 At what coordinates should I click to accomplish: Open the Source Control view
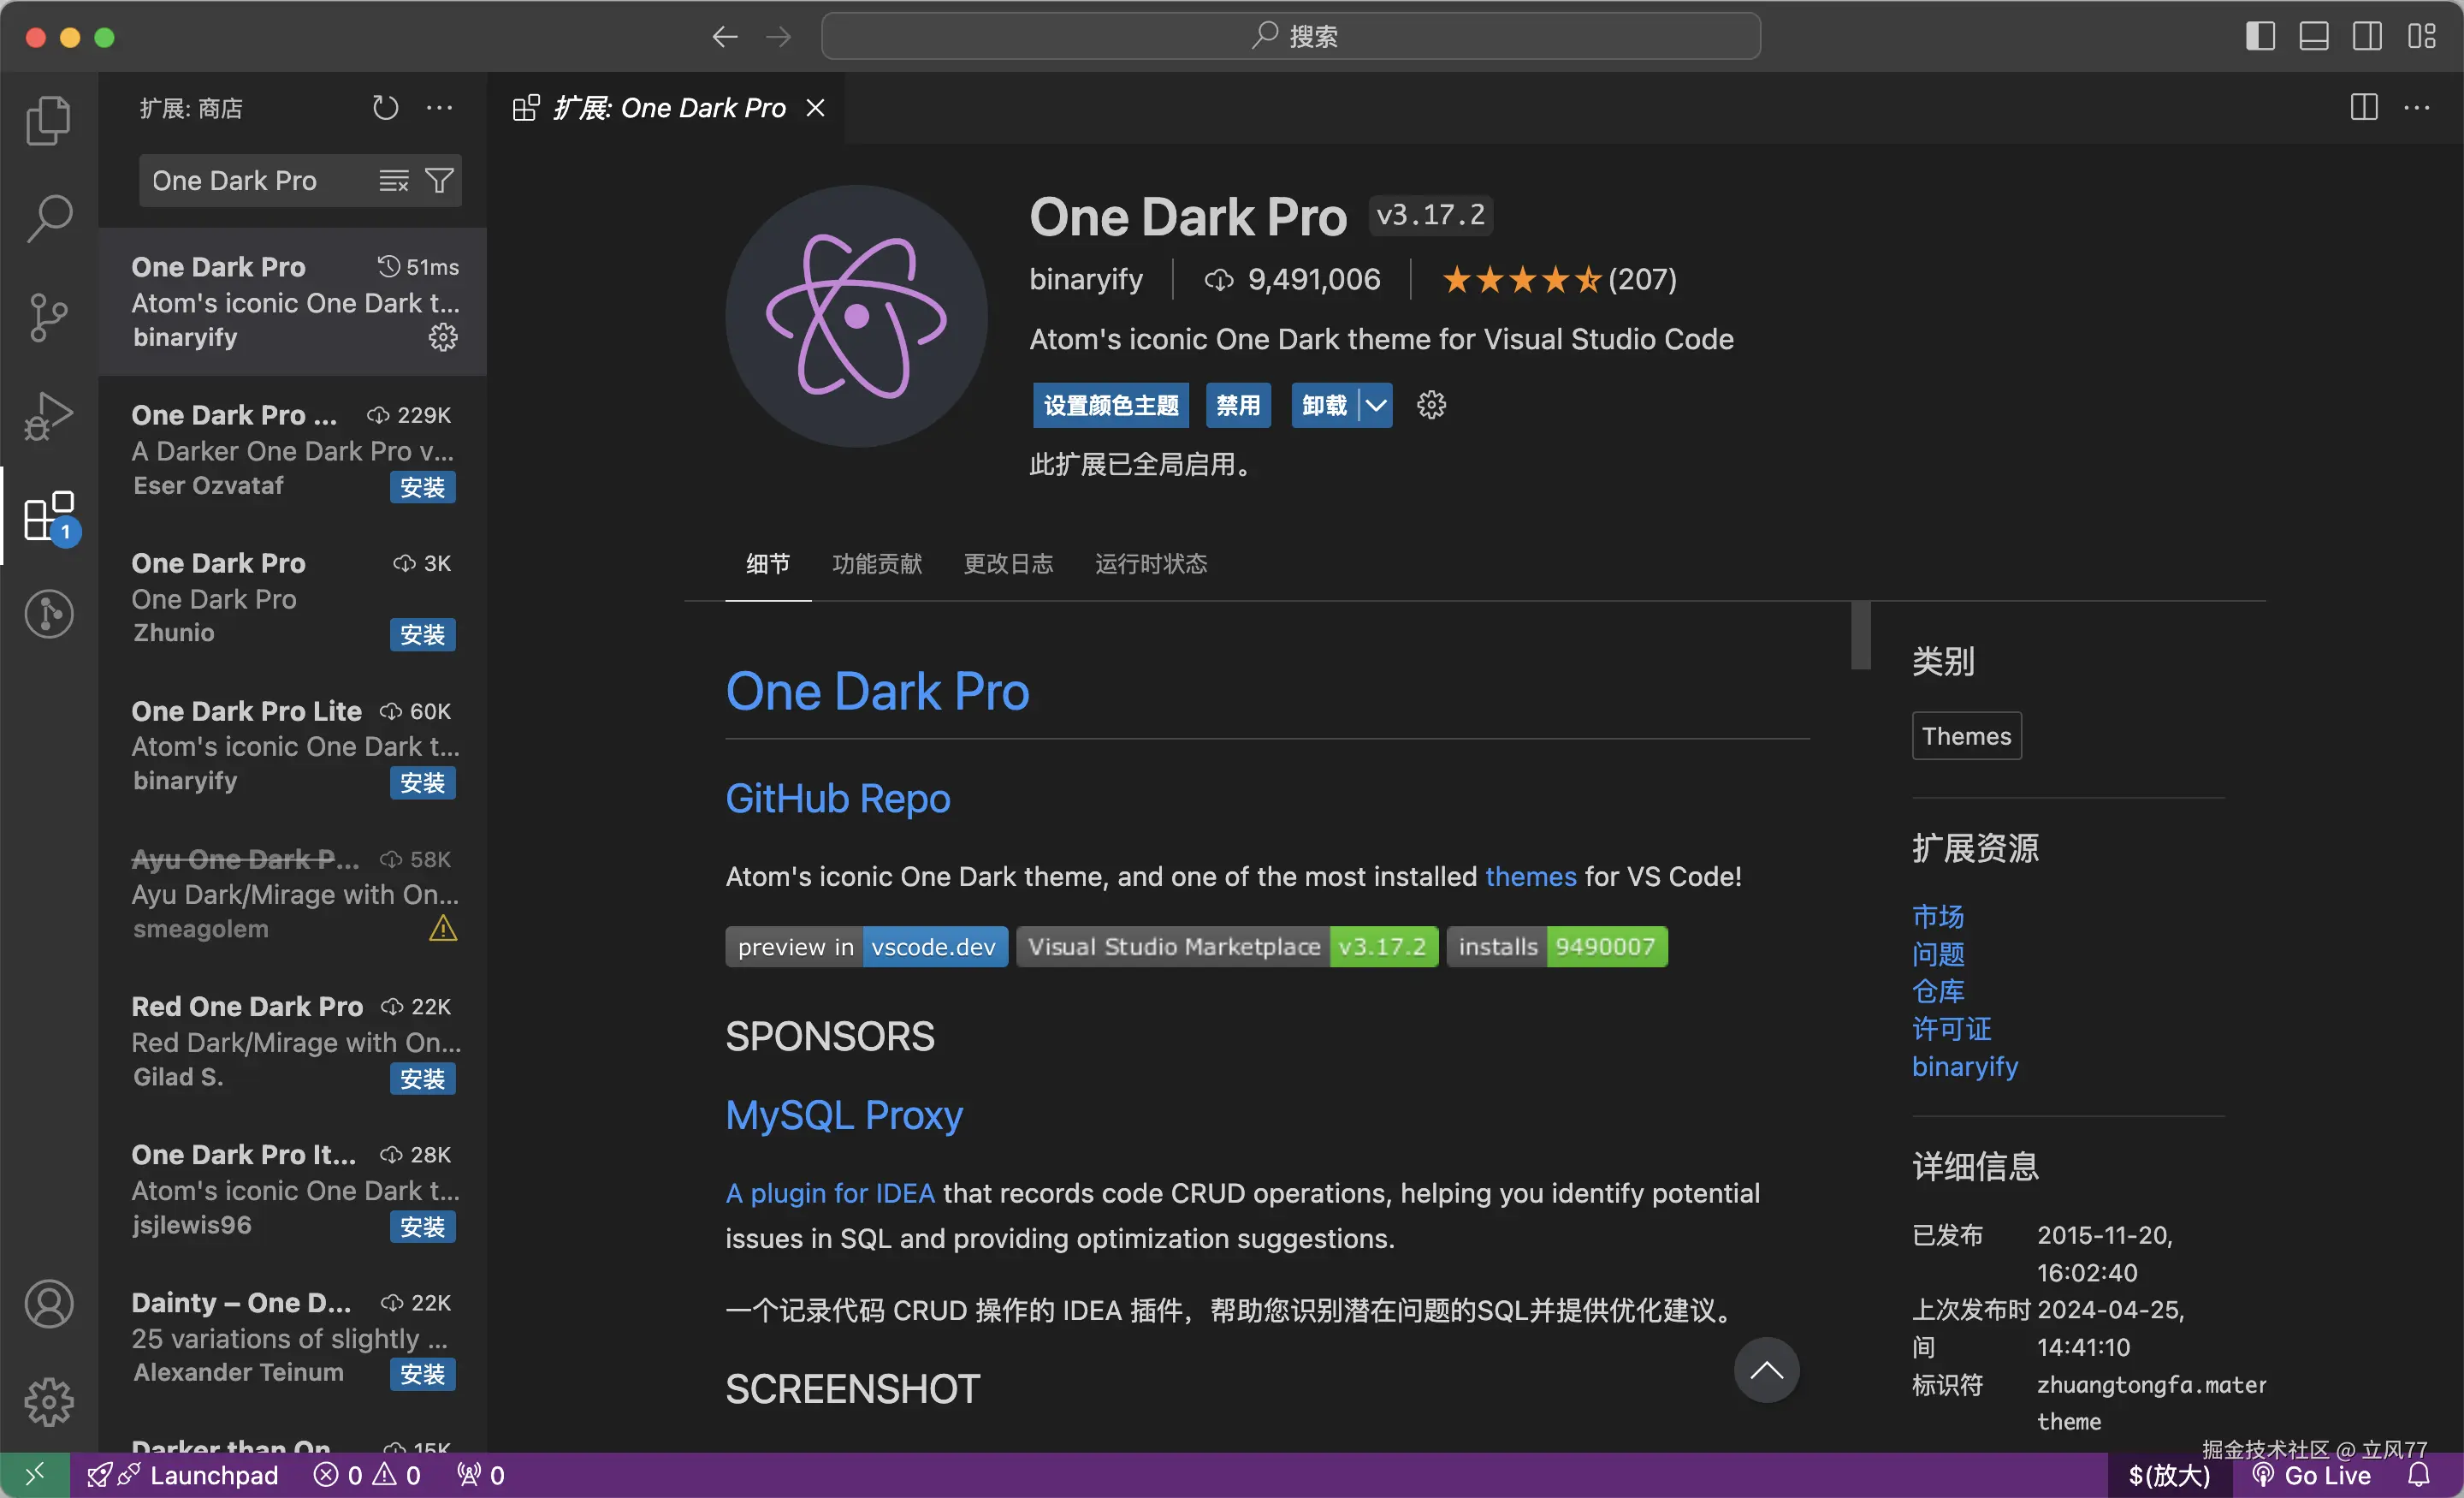[x=48, y=318]
